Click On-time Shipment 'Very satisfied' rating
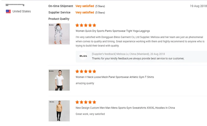Viewport: 207px width, 126px height. (x=85, y=6)
